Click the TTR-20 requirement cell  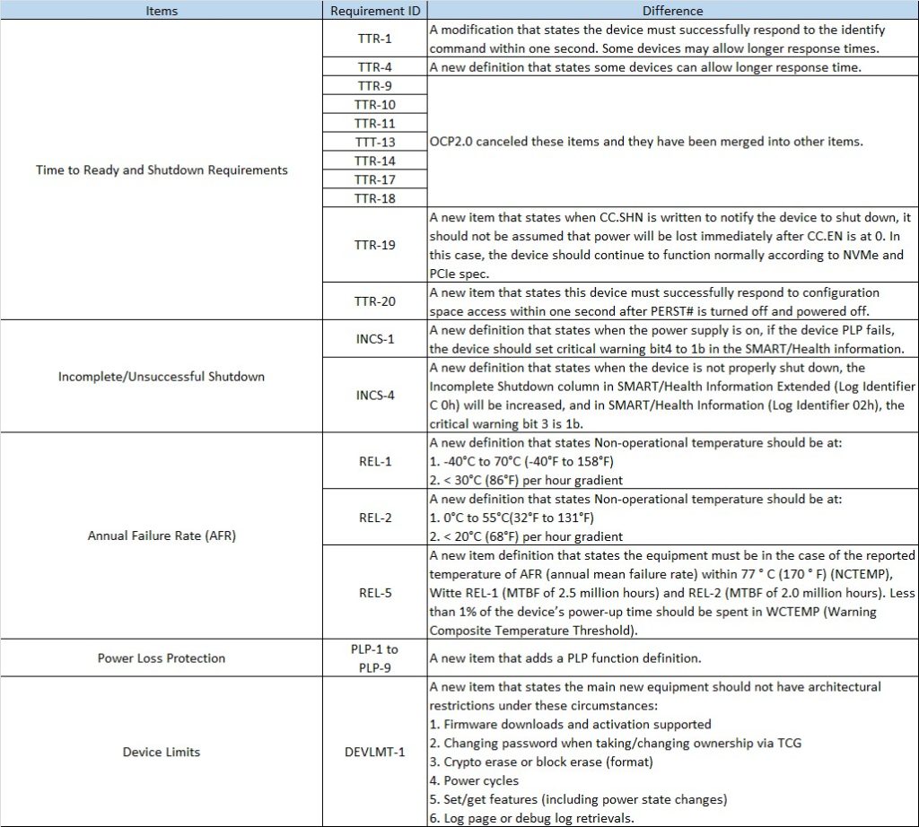point(375,301)
